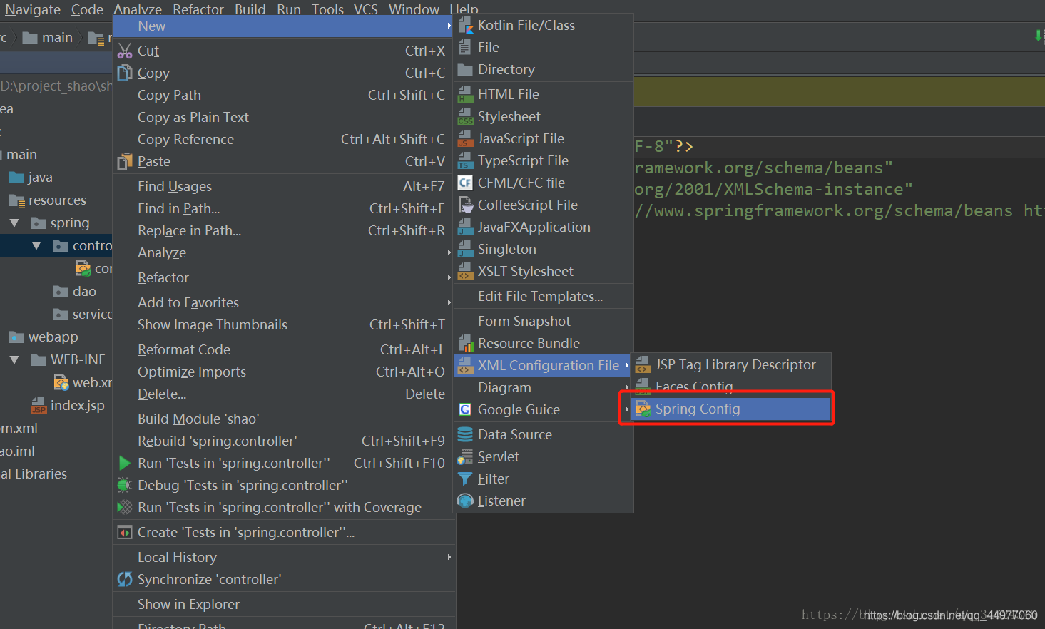Select the webapp folder in tree
The width and height of the screenshot is (1045, 629).
click(x=44, y=337)
